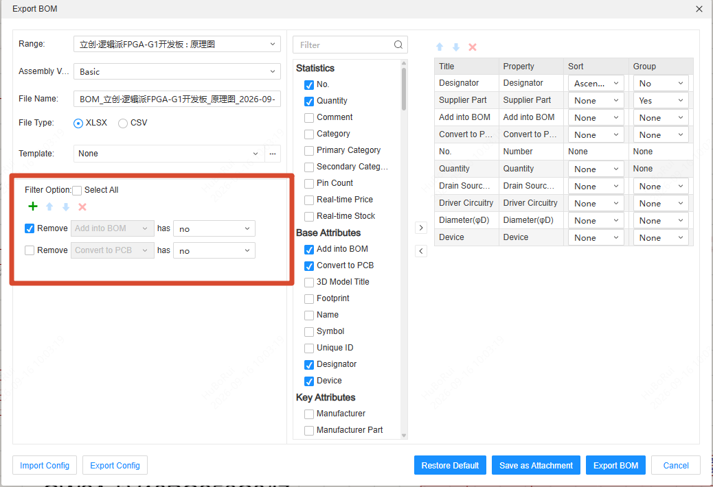Close the Export BOM dialog

(x=699, y=9)
